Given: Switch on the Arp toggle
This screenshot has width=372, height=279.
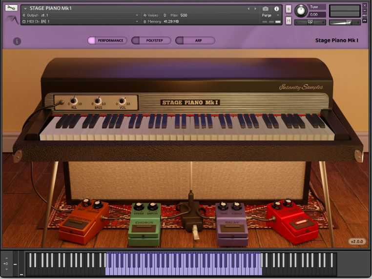Looking at the screenshot, I should click(180, 40).
